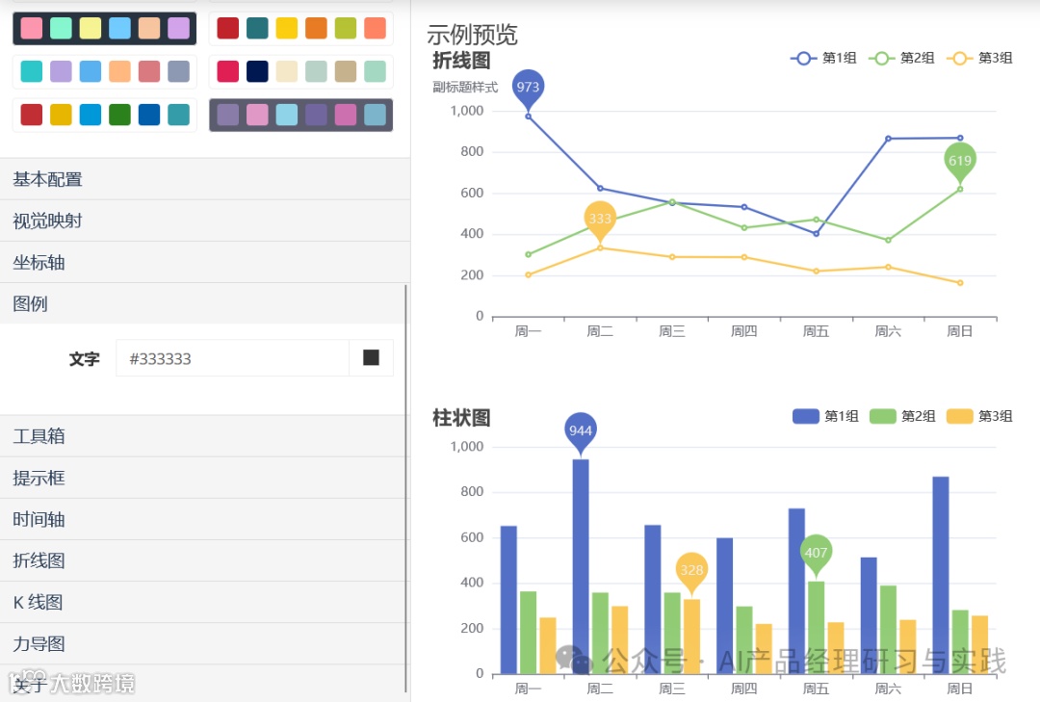Select the crimson-navy theme palette

click(301, 71)
